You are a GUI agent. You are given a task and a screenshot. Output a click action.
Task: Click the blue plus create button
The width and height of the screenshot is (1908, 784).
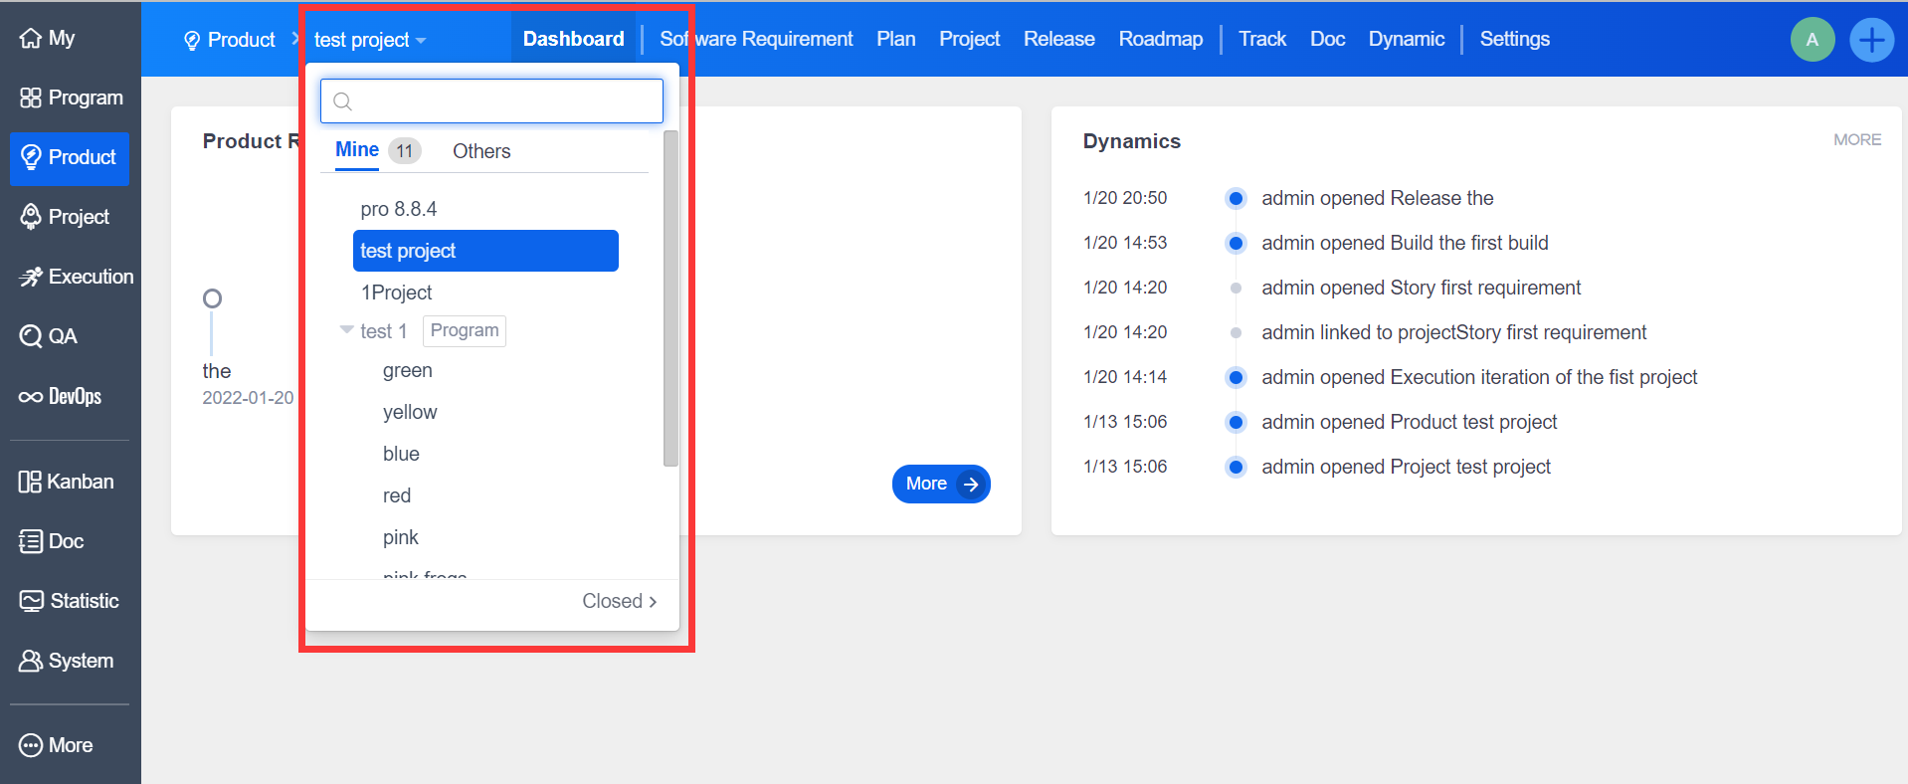(1871, 41)
